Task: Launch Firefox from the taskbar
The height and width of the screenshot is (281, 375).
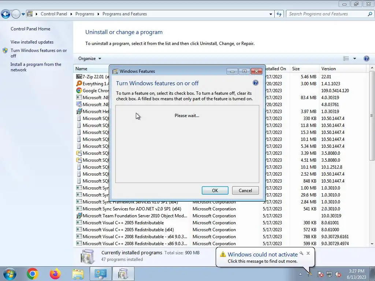Action: [55, 274]
